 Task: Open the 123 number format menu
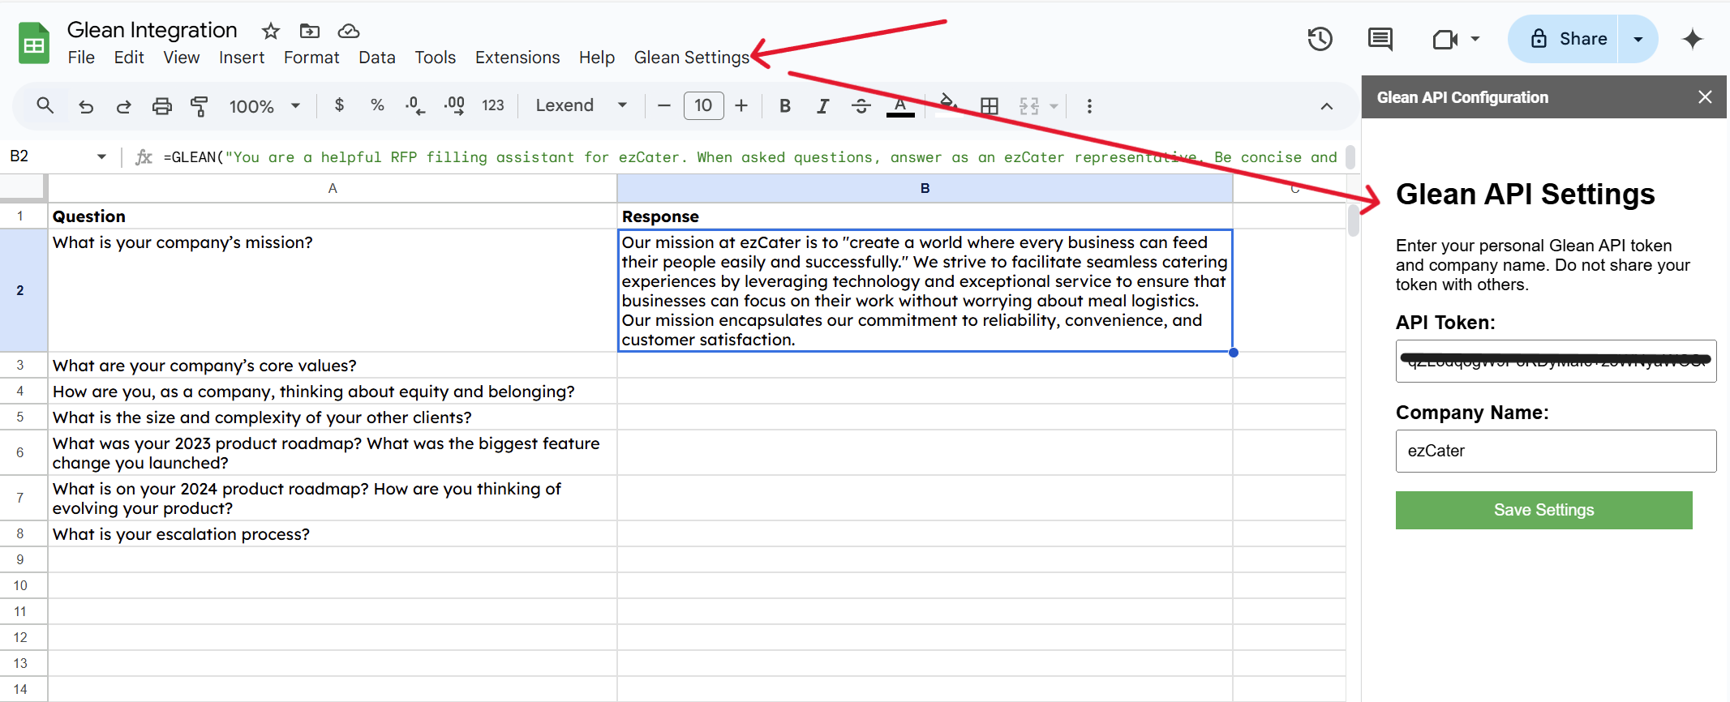click(493, 105)
